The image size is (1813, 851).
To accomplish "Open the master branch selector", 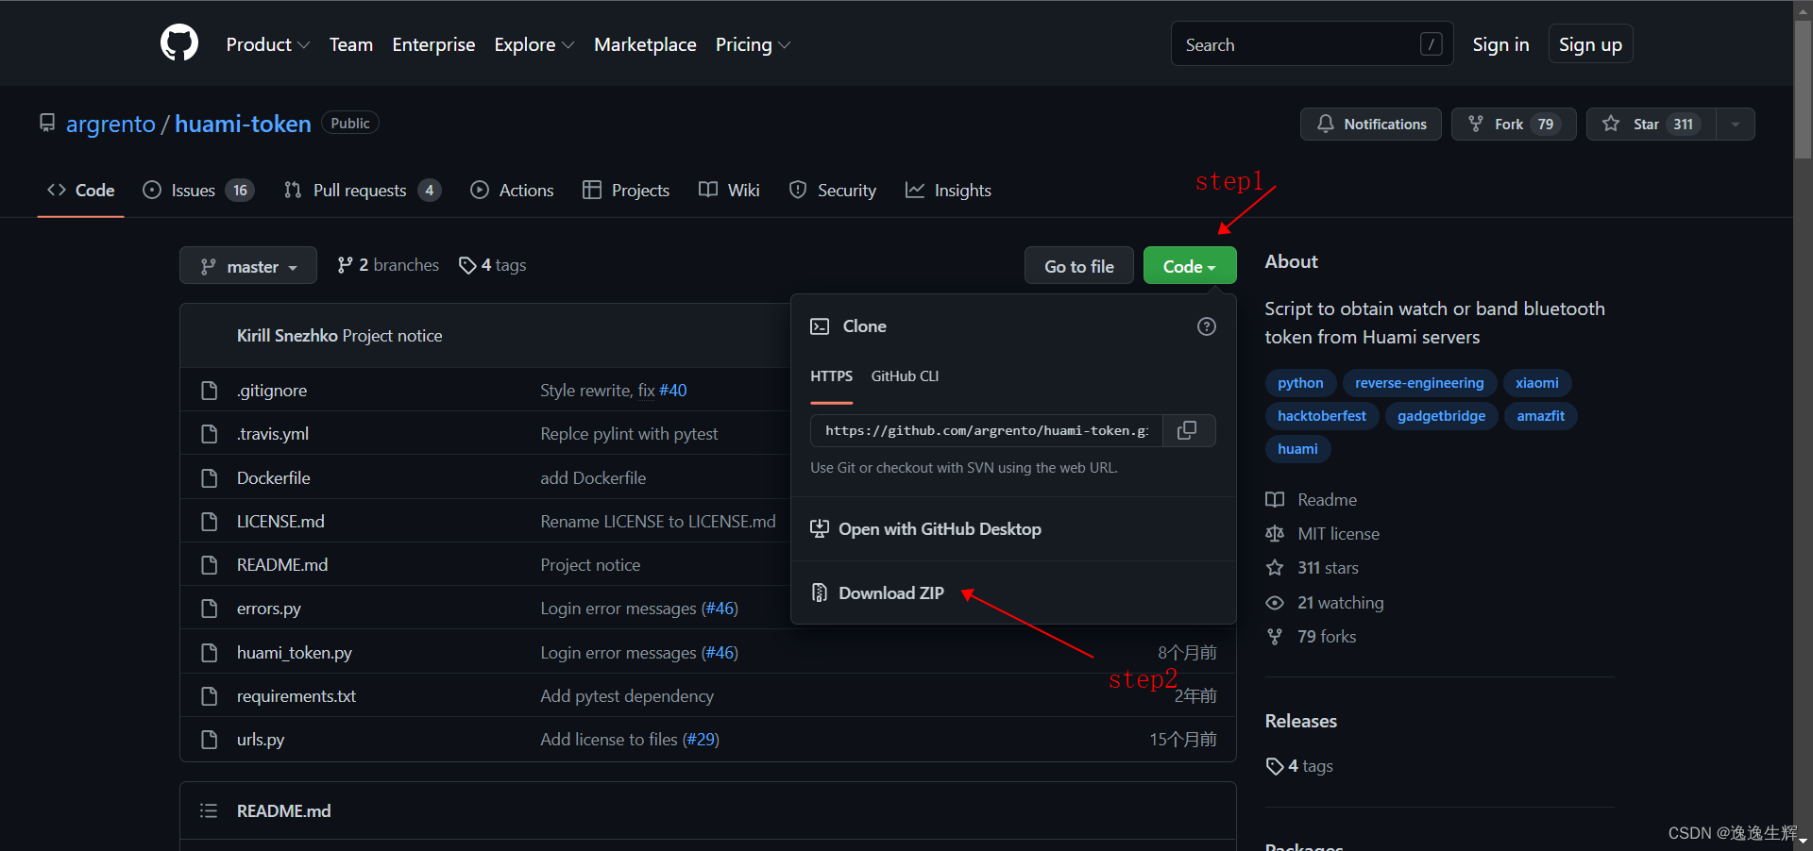I will pos(247,266).
